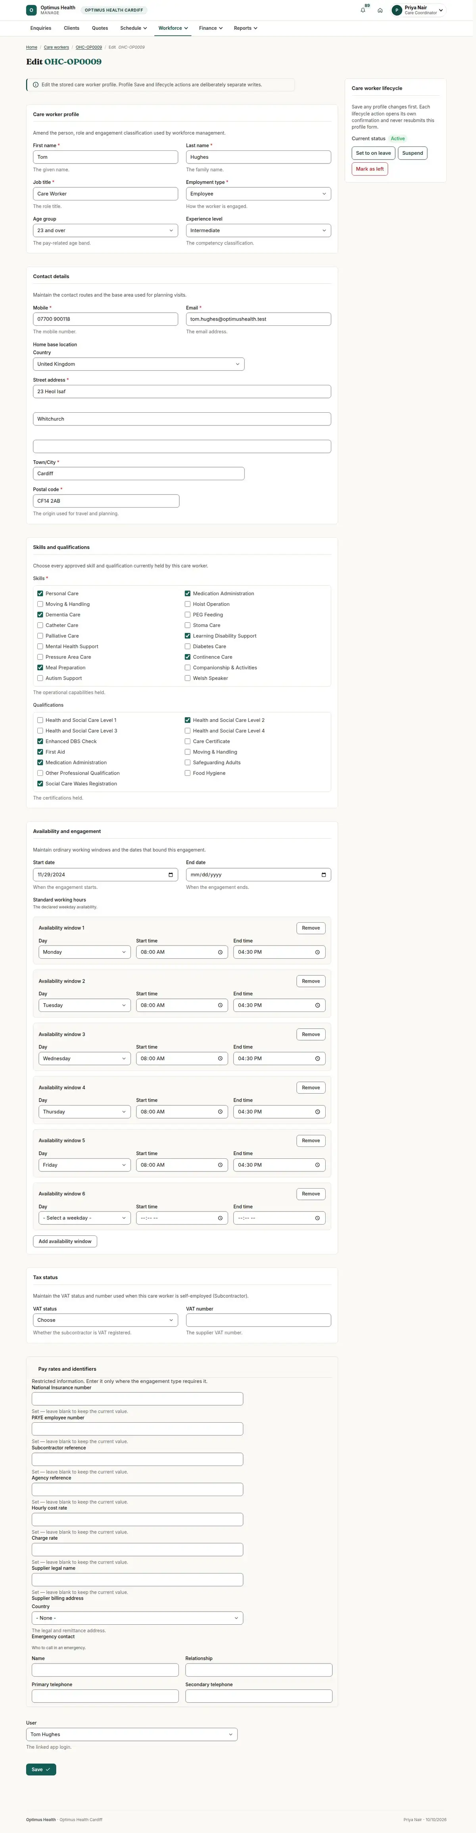Open the Employment type dropdown
The image size is (476, 1833).
pos(258,194)
